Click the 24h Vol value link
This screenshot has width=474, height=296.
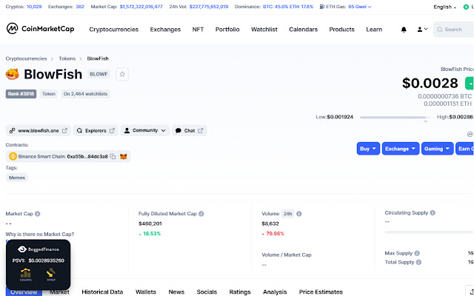coord(209,7)
